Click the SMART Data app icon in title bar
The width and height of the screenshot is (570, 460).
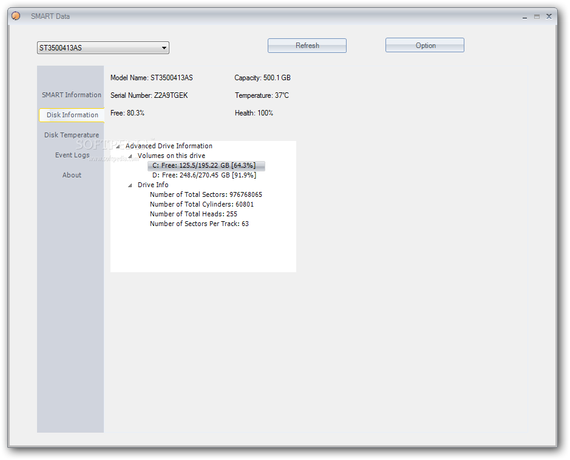click(16, 16)
